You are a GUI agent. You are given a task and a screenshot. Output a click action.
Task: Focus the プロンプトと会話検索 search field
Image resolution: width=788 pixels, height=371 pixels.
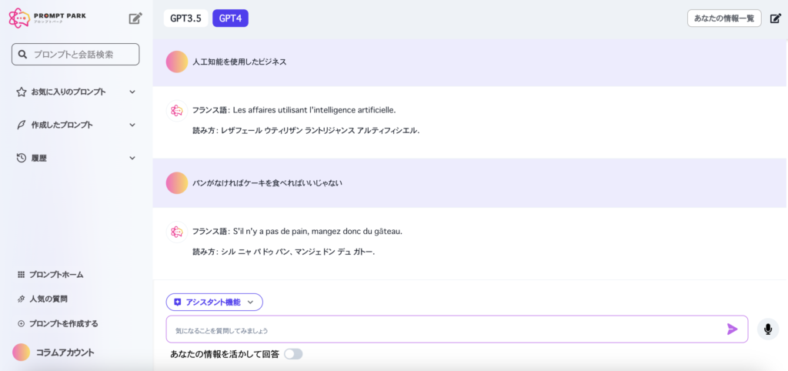click(75, 55)
